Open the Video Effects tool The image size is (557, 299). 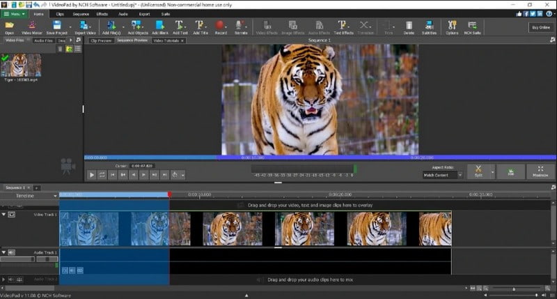267,27
